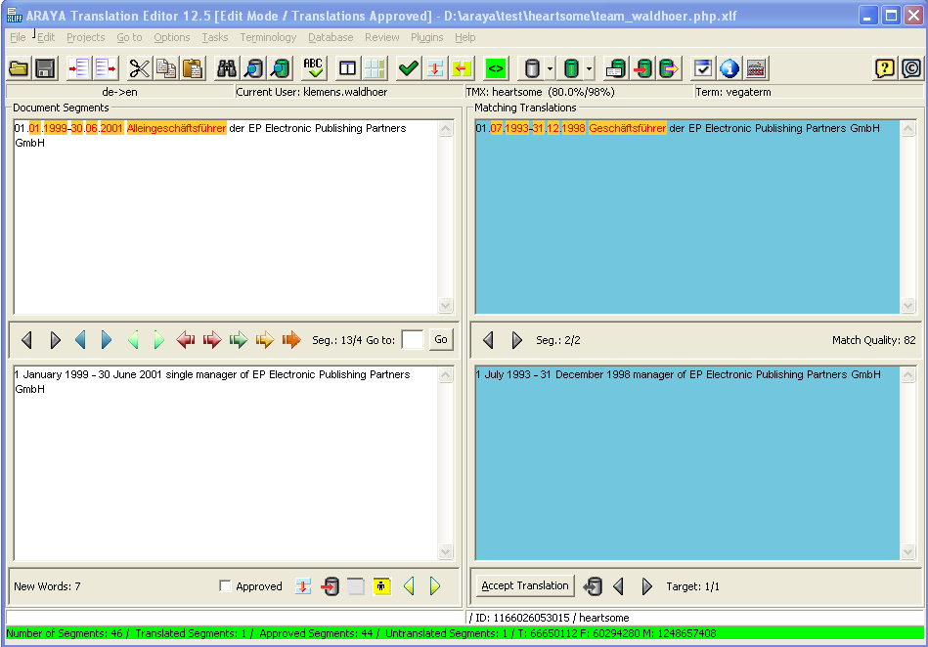
Task: Expand the gray database dropdown arrow
Action: [551, 68]
